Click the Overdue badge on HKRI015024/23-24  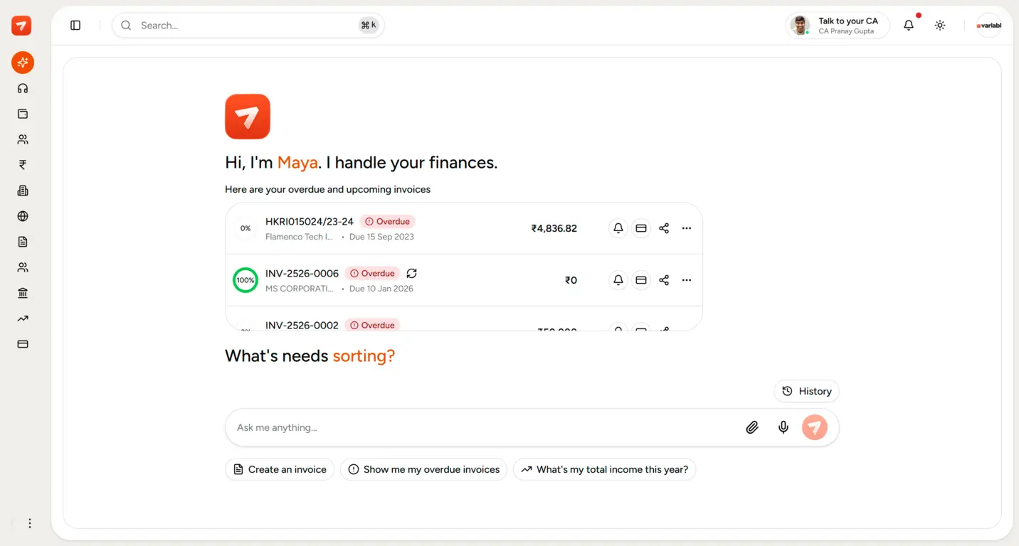coord(388,221)
